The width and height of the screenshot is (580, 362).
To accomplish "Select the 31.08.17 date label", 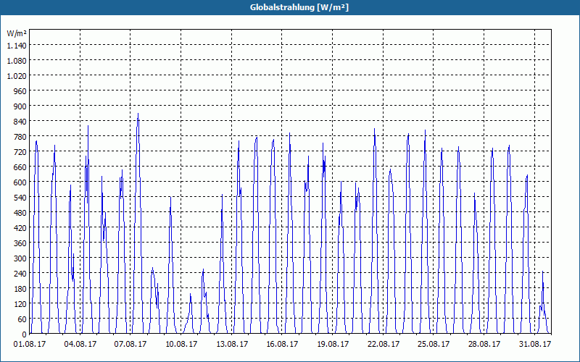I will coord(535,345).
